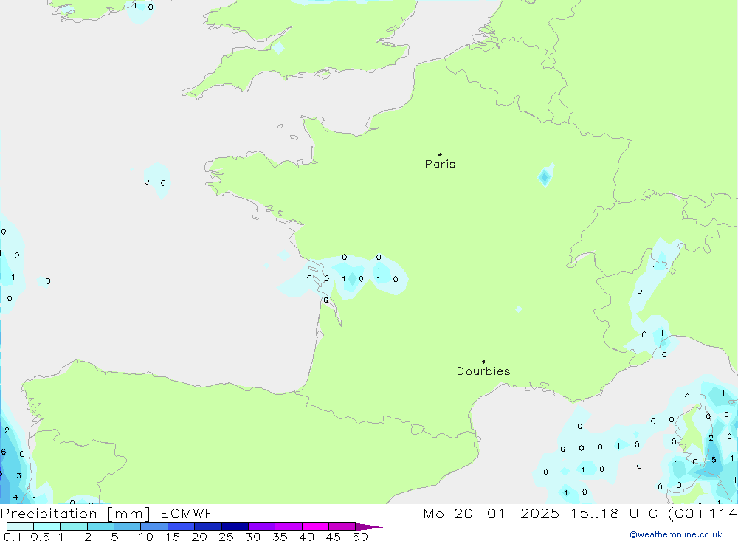Screen dimensions: 738x541
Task: Click the tiny rain spot northeast of Dourbies
Action: [x=519, y=309]
